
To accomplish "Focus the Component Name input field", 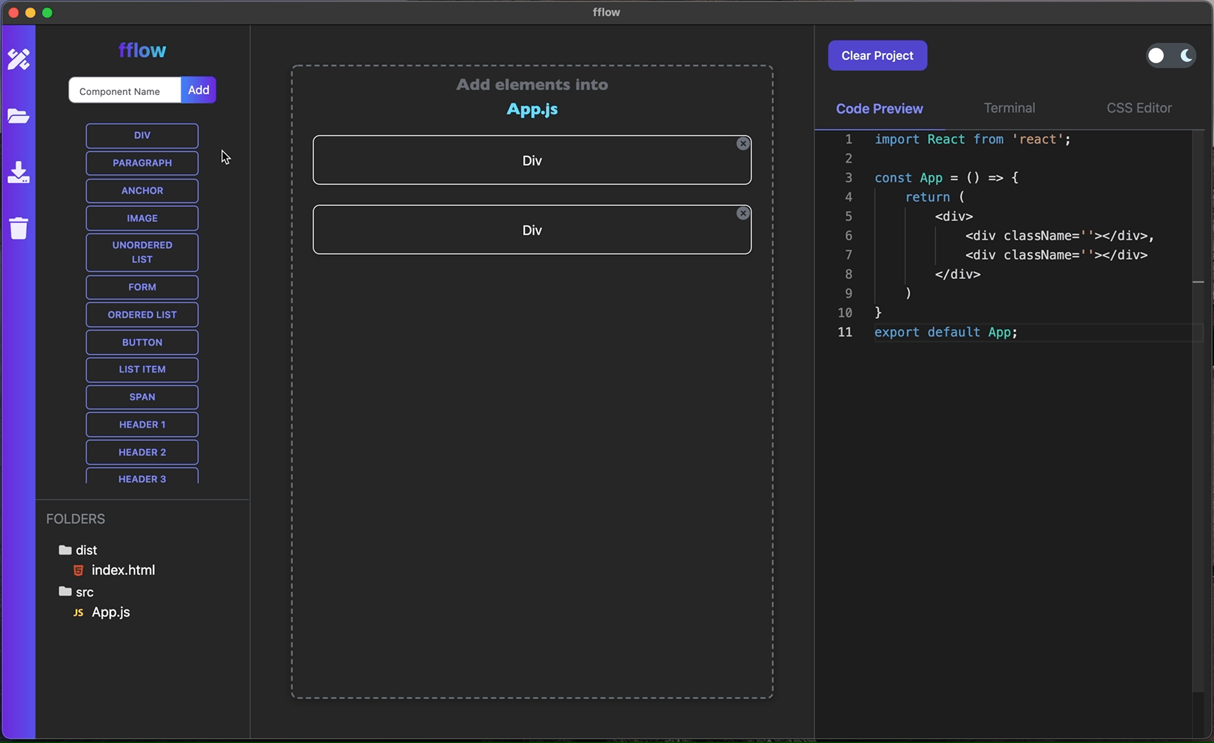I will 125,90.
